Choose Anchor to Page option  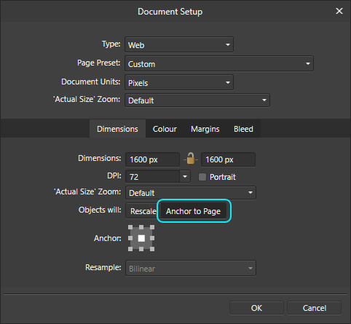click(194, 211)
